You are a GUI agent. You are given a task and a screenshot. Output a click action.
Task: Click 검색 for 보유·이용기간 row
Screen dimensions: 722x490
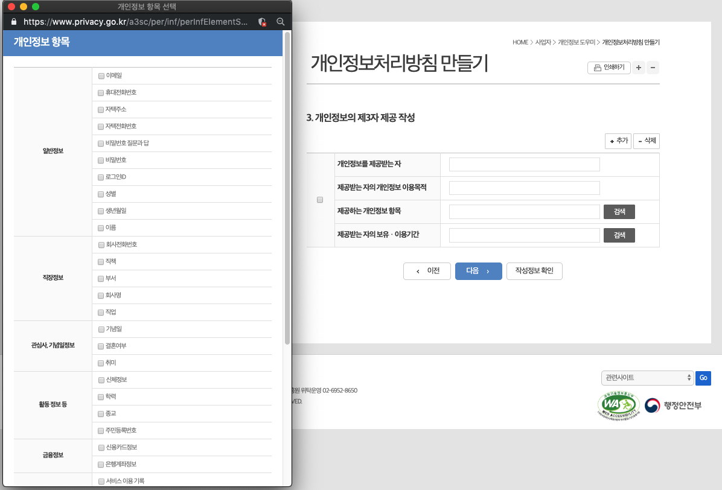[619, 235]
